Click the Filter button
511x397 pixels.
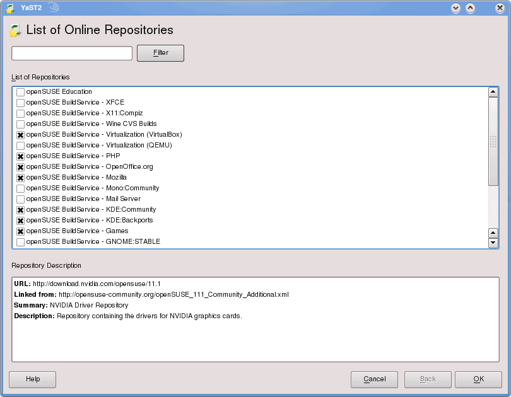[x=160, y=53]
